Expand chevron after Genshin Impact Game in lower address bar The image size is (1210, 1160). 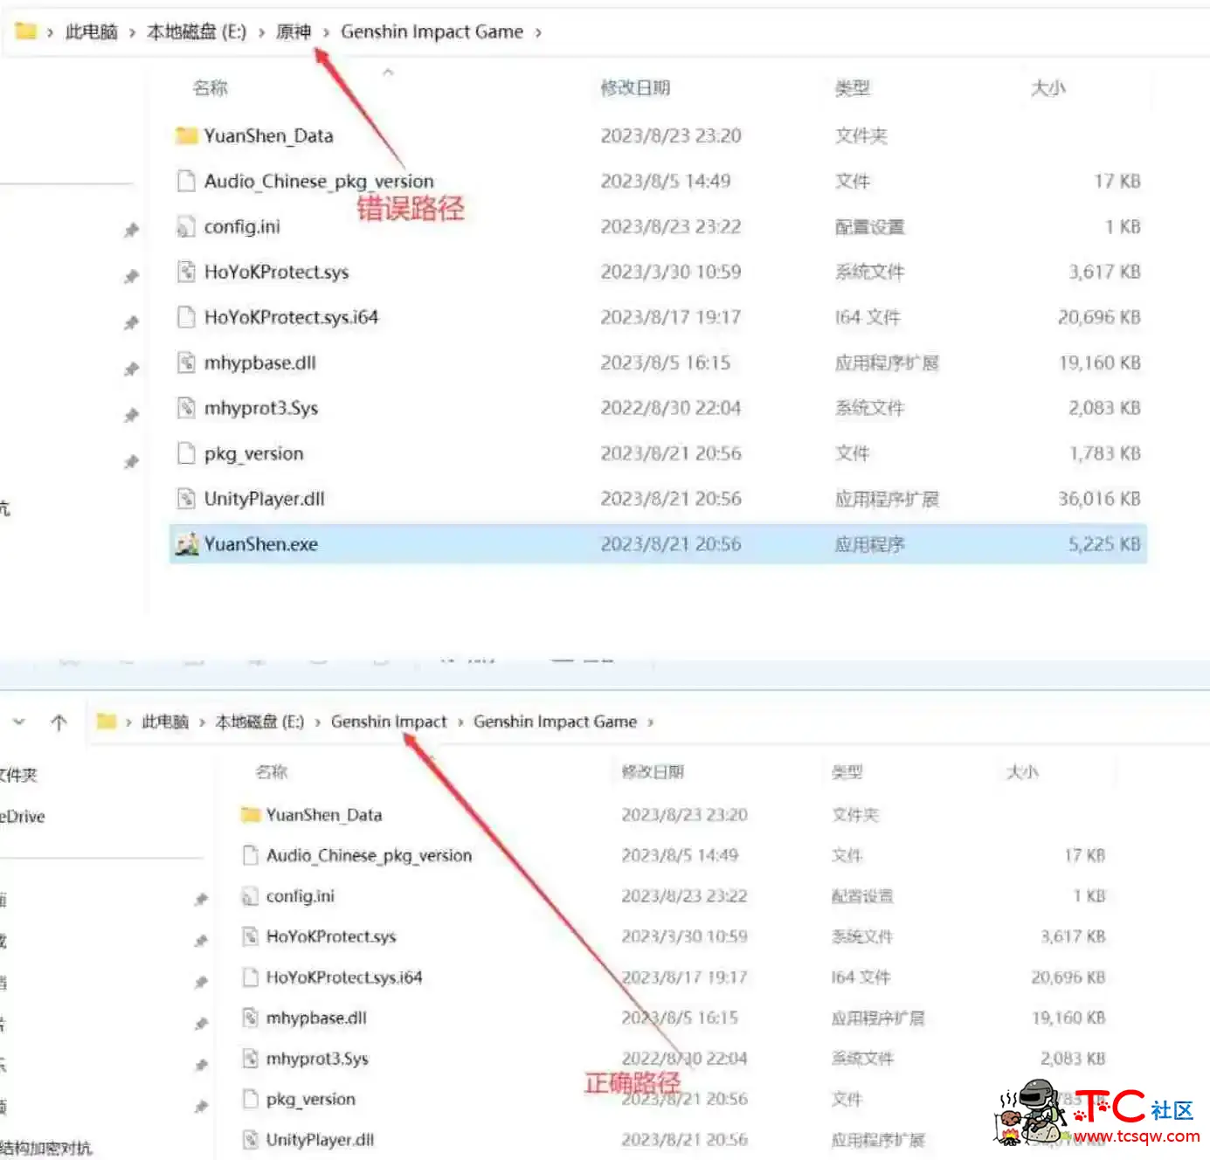(650, 722)
